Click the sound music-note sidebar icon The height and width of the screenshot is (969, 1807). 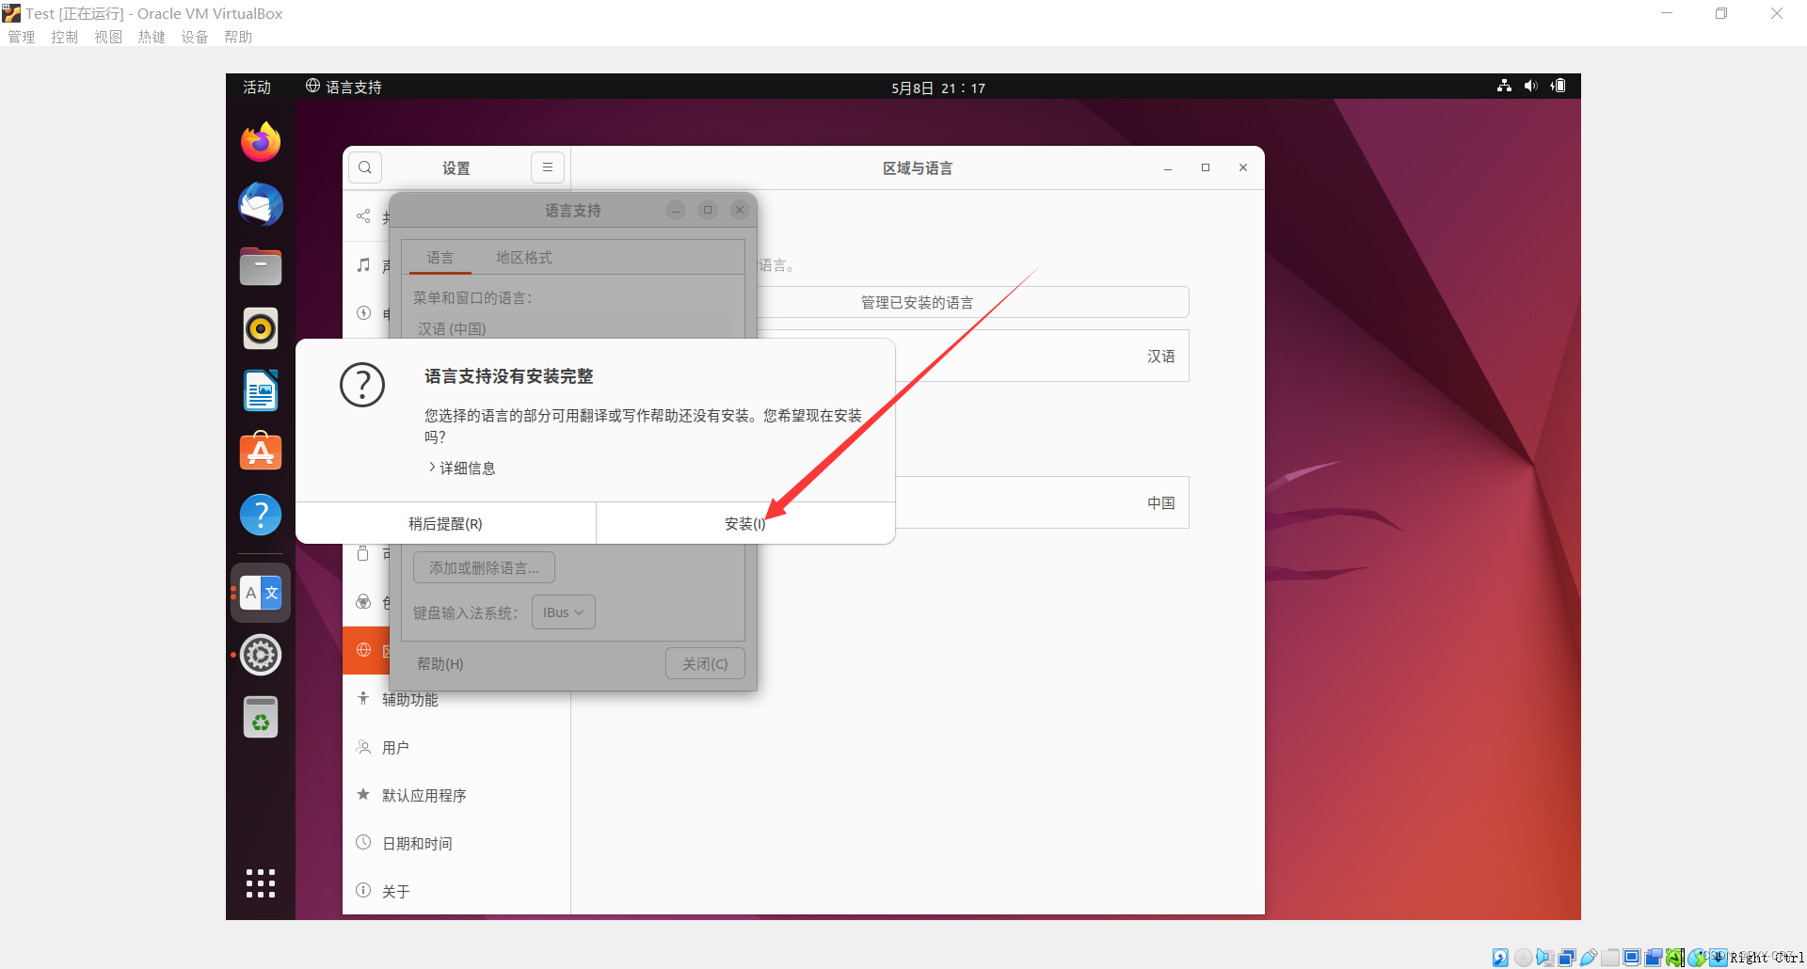(x=363, y=265)
